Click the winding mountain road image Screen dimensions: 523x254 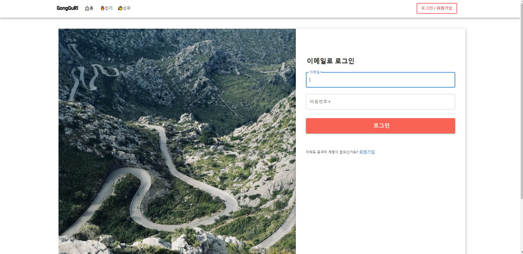click(x=177, y=141)
